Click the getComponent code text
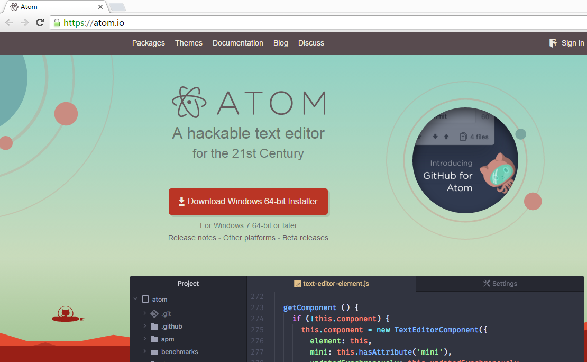 coord(309,307)
